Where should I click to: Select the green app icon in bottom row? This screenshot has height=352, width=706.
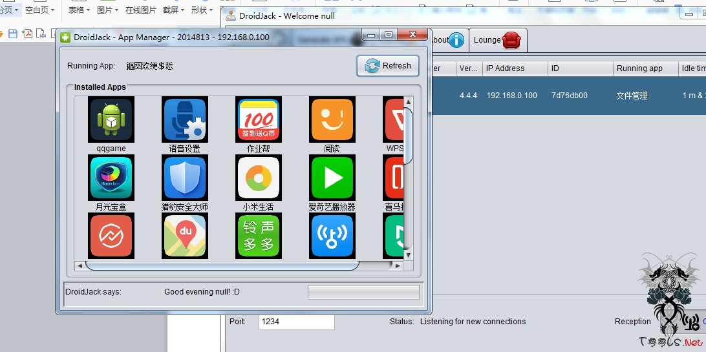point(393,236)
